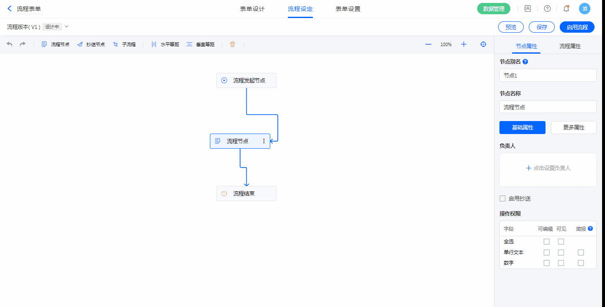This screenshot has height=307, width=605.
Task: Click the center canvas target icon
Action: point(483,44)
